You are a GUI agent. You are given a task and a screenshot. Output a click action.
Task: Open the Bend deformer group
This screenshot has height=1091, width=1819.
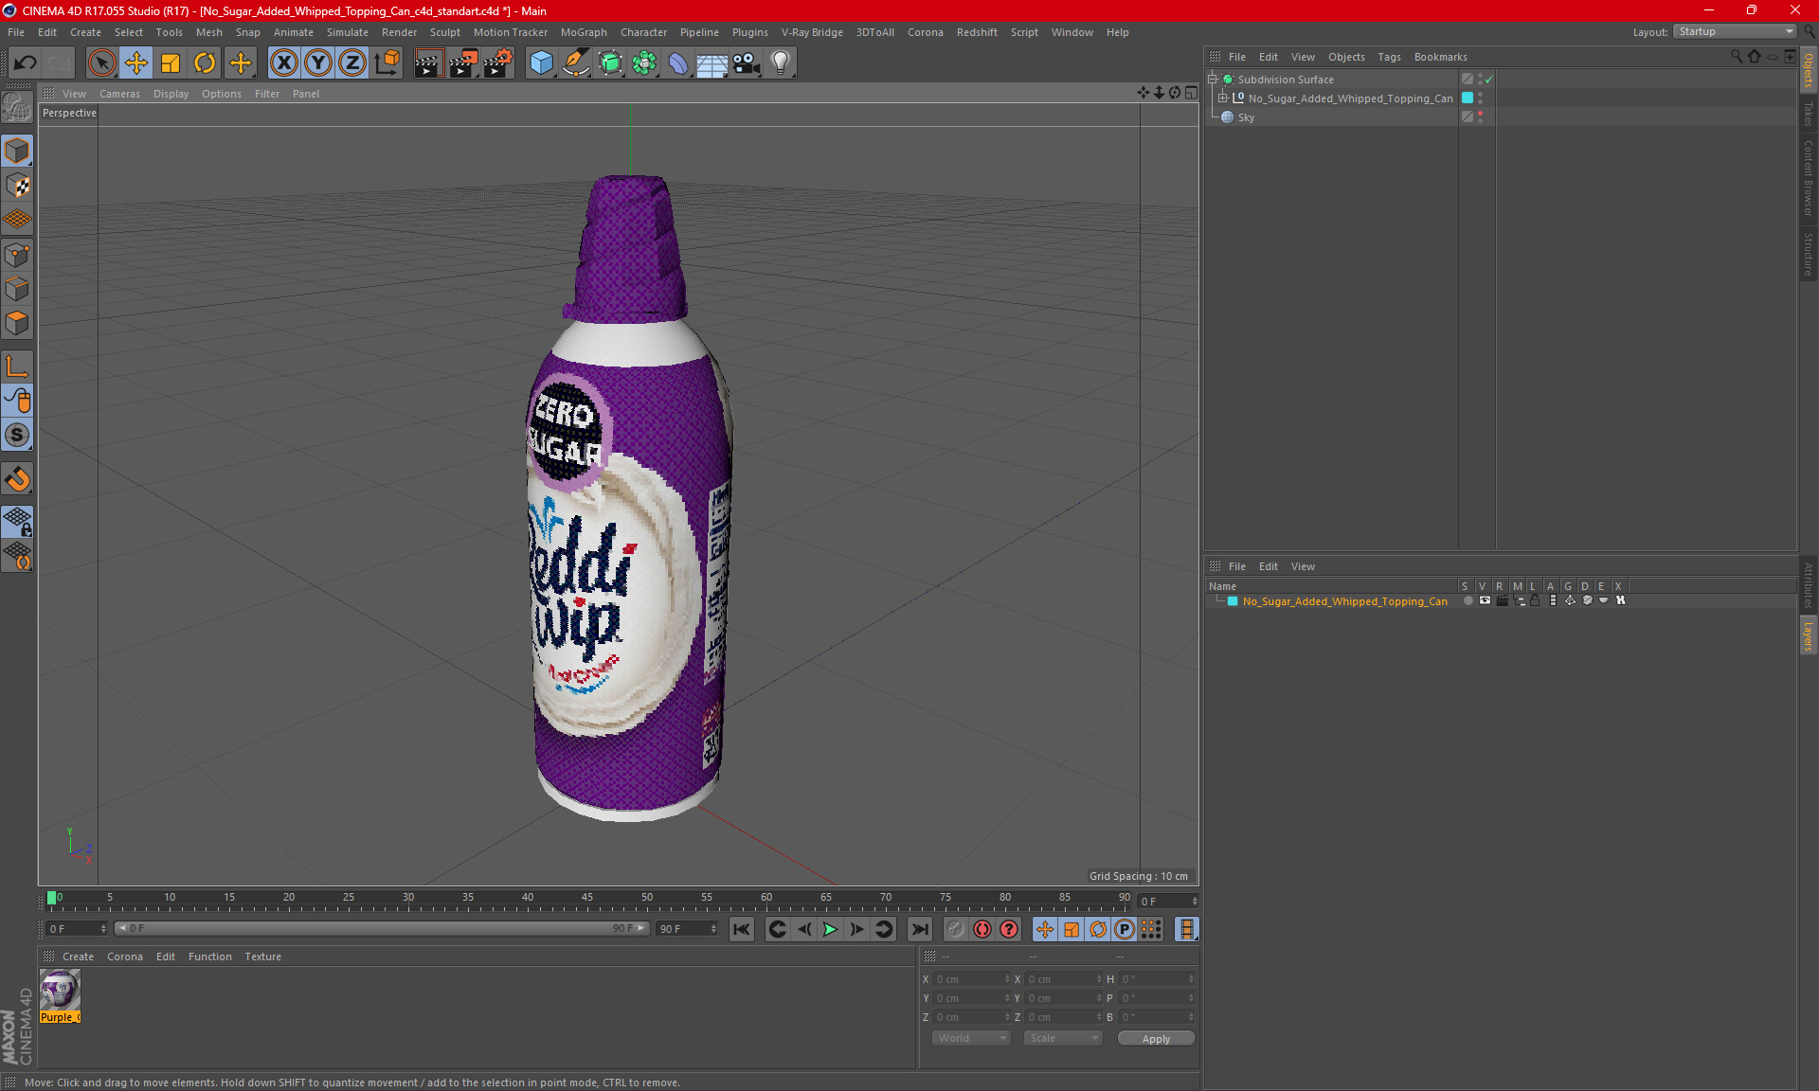pyautogui.click(x=678, y=63)
